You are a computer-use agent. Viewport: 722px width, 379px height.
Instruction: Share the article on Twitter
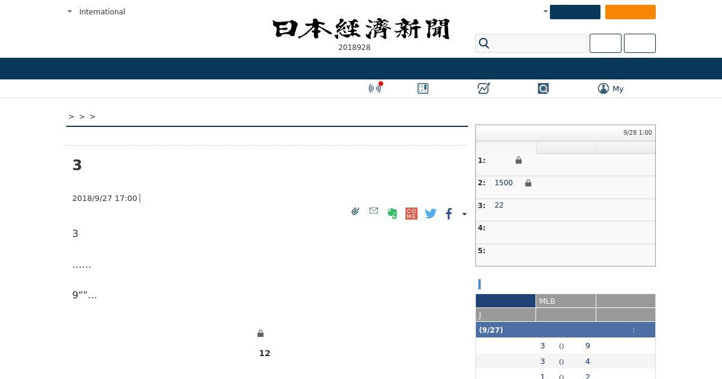[431, 214]
